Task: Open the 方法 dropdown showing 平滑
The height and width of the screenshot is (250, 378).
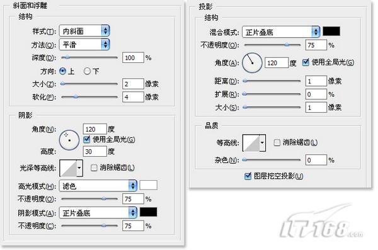Action: click(x=84, y=45)
